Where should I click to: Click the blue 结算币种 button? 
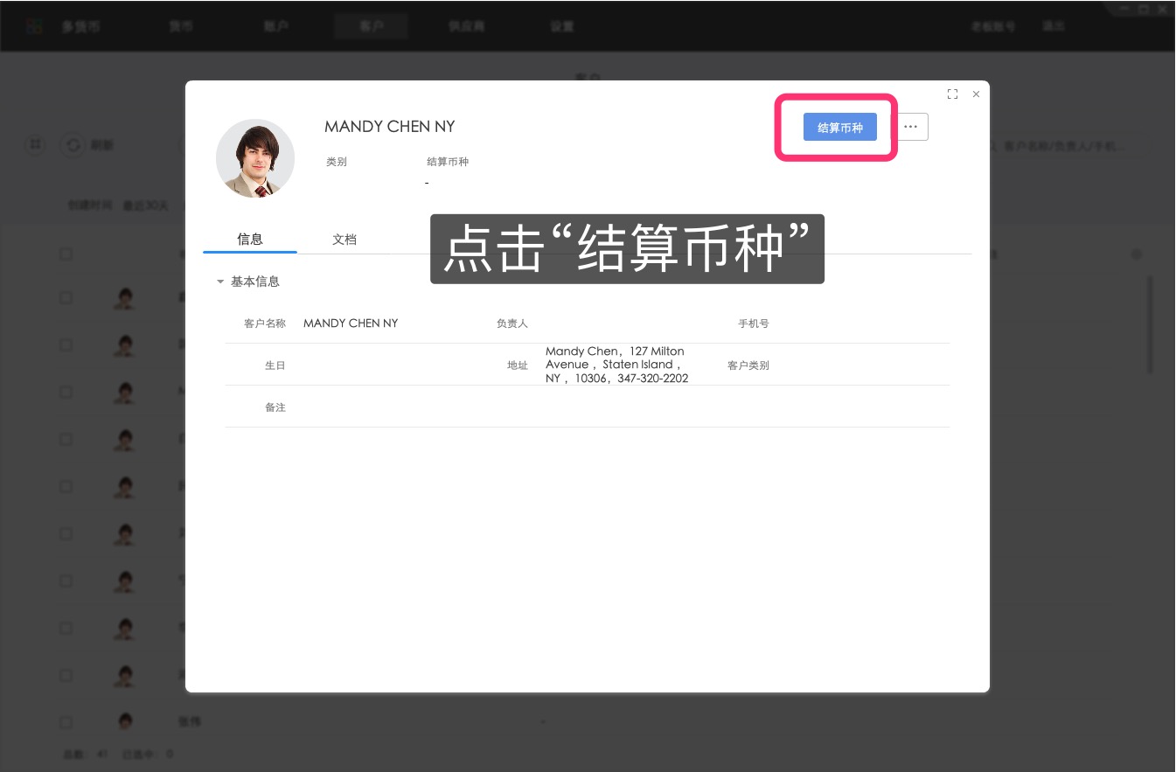839,127
